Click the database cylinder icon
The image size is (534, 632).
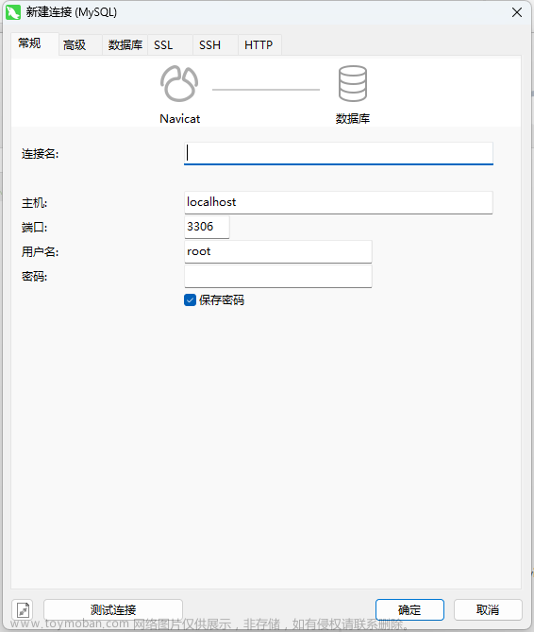[353, 83]
